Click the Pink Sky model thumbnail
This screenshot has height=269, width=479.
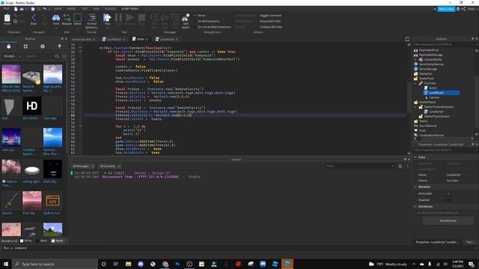[31, 201]
